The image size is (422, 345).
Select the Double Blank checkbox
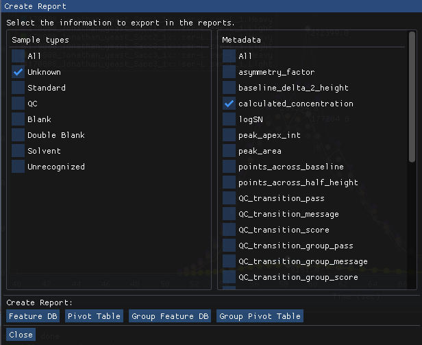[x=18, y=135]
